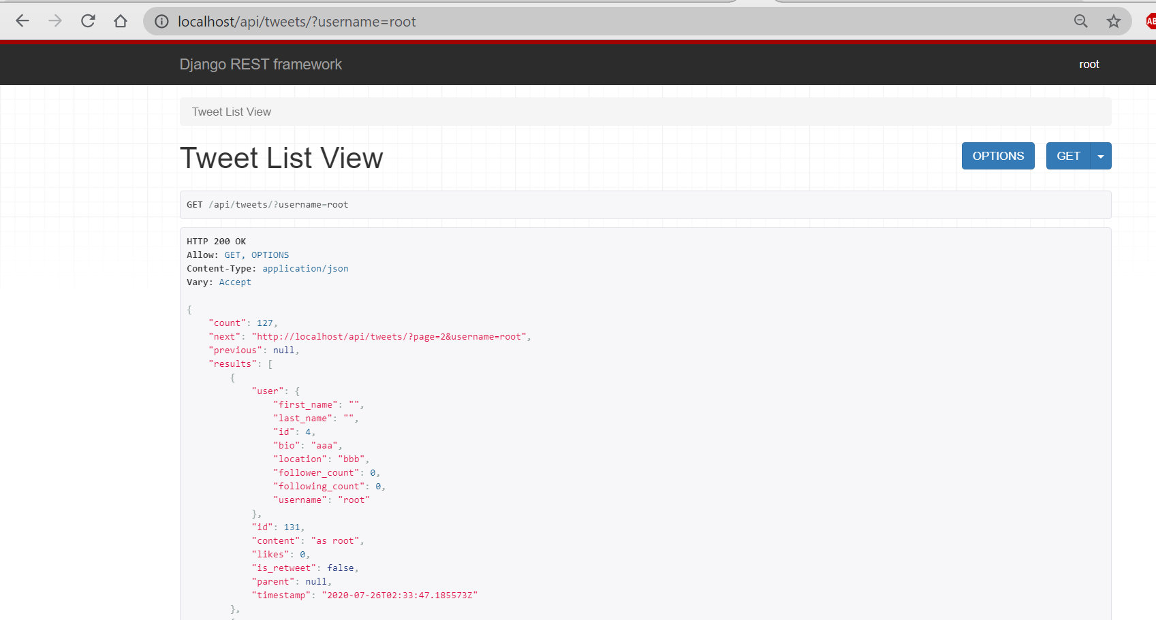This screenshot has height=620, width=1156.
Task: Select the application/json content type value
Action: [x=305, y=269]
